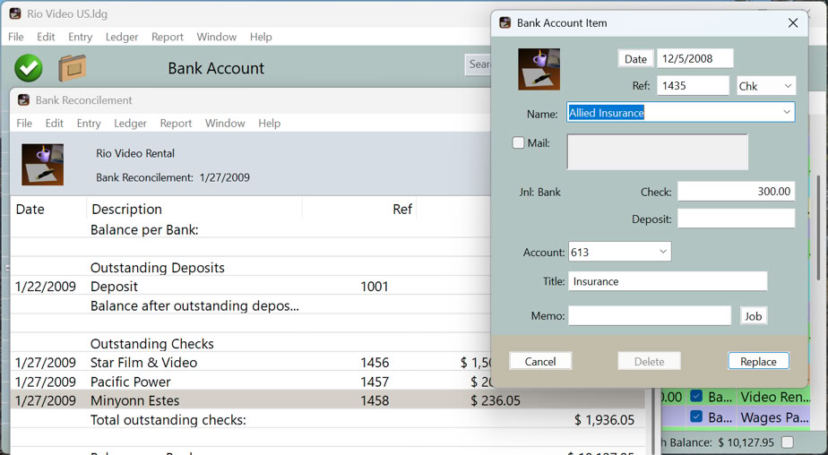828x455 pixels.
Task: Open File menu in Bank Reconcilement window
Action: 24,123
